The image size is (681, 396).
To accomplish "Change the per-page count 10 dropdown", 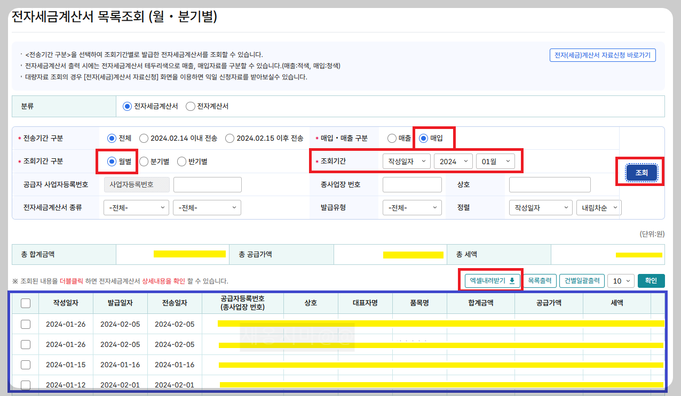I will 621,280.
